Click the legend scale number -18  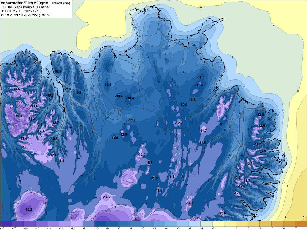click(2, 228)
